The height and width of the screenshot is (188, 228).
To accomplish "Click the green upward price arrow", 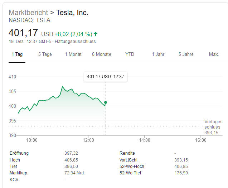I will (96, 34).
